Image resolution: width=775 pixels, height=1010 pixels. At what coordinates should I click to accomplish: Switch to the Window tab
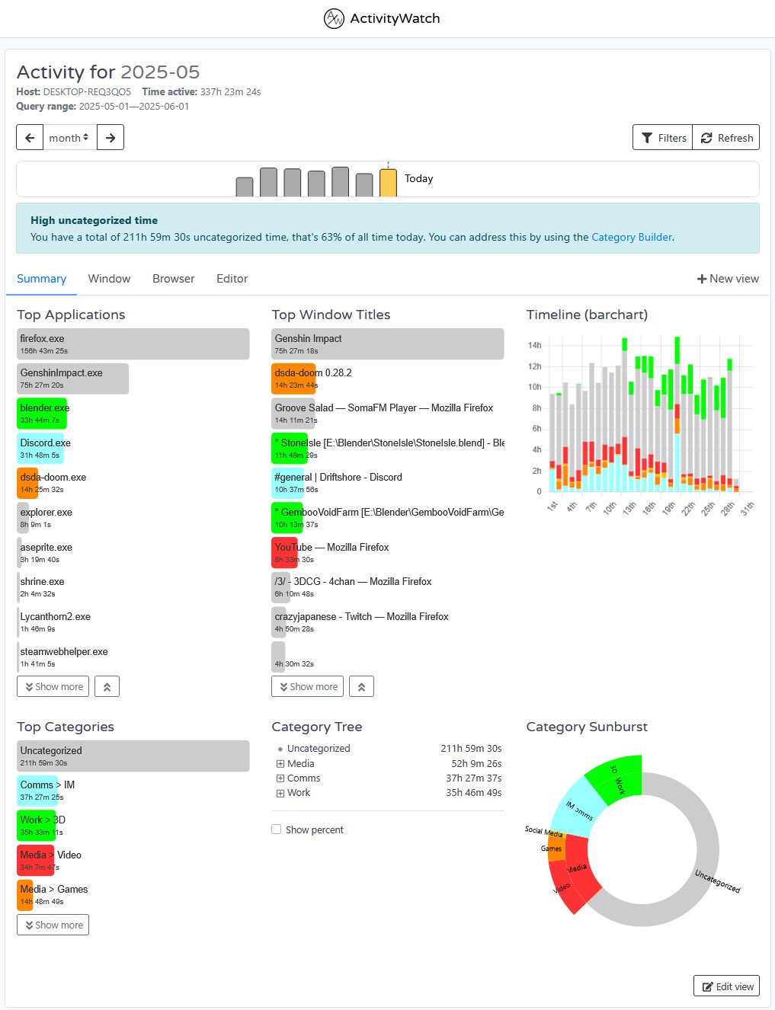tap(109, 279)
